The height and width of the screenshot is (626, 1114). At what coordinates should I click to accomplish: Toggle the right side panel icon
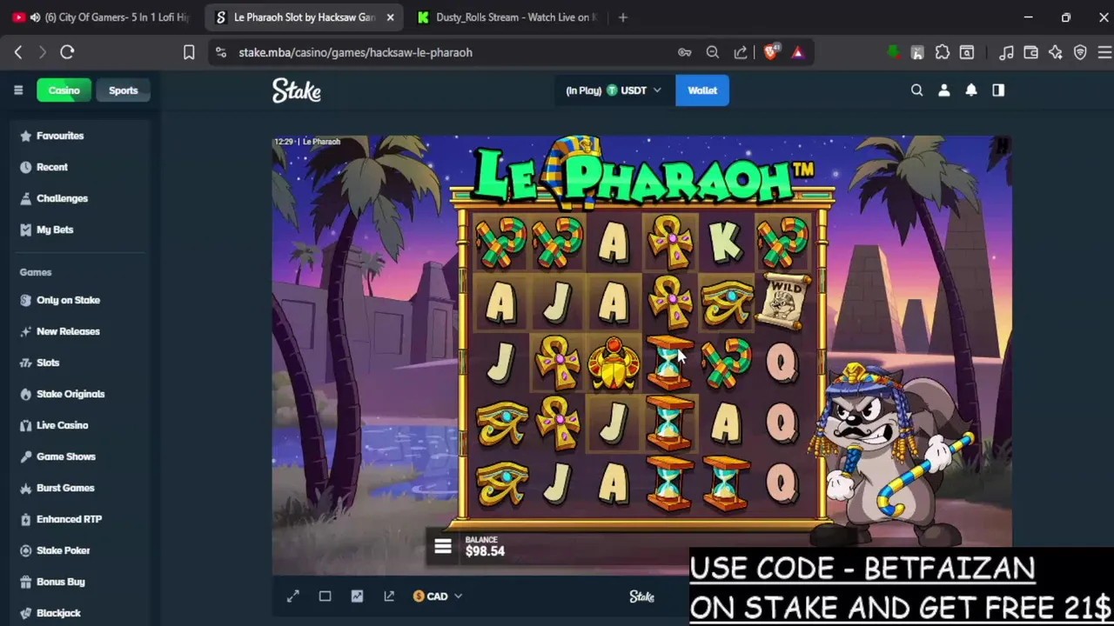[x=998, y=90]
